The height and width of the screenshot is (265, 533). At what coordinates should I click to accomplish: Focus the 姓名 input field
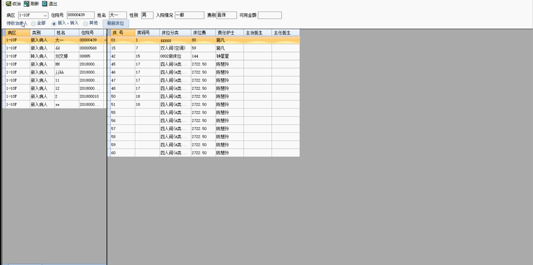pos(118,15)
